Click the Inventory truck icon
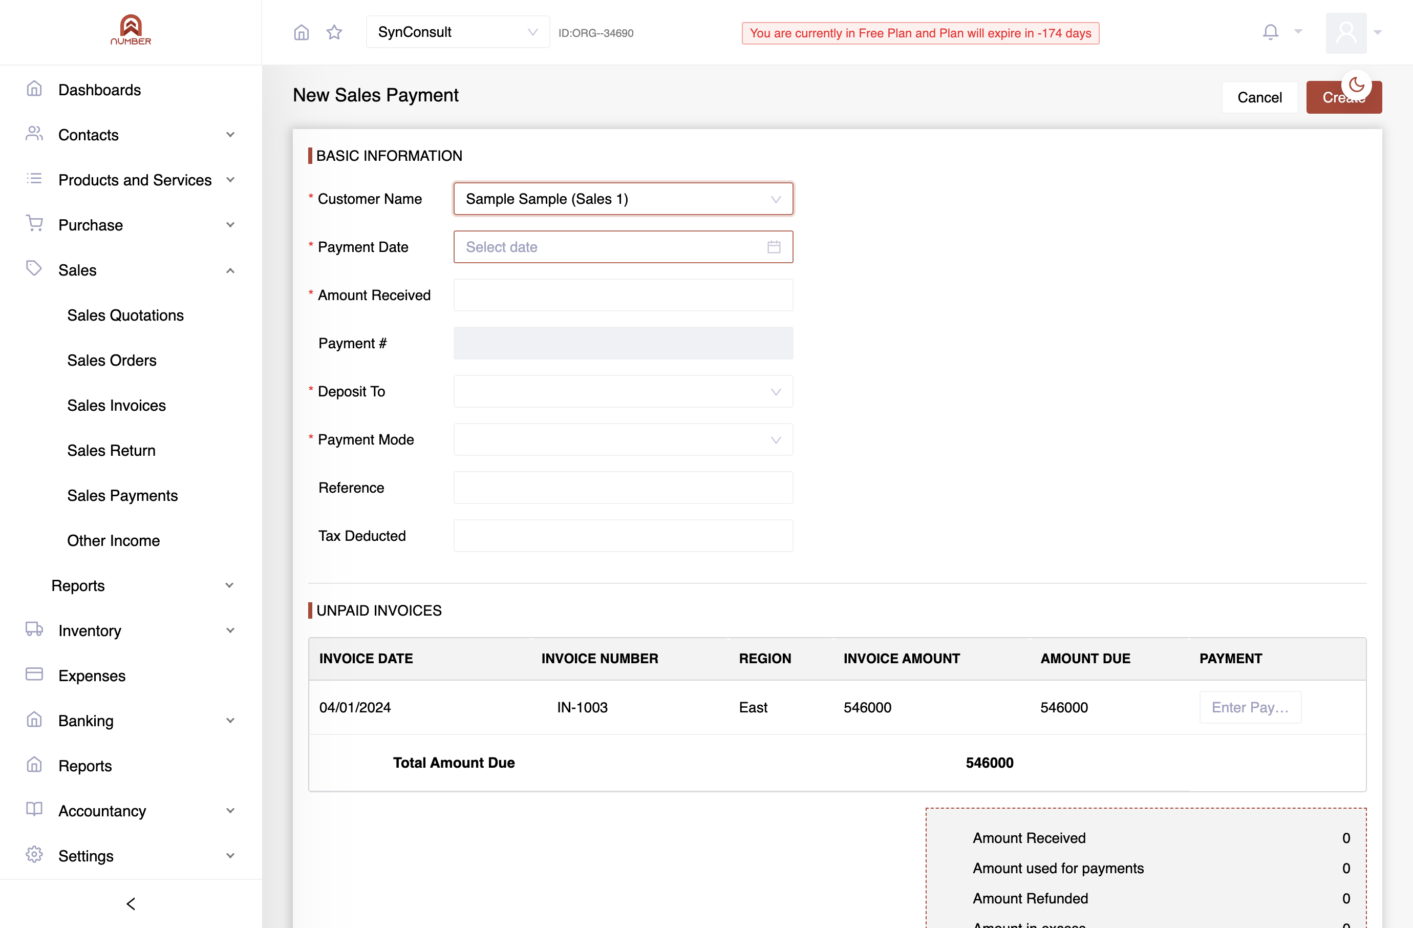Screen dimensions: 1413x928 coord(34,629)
